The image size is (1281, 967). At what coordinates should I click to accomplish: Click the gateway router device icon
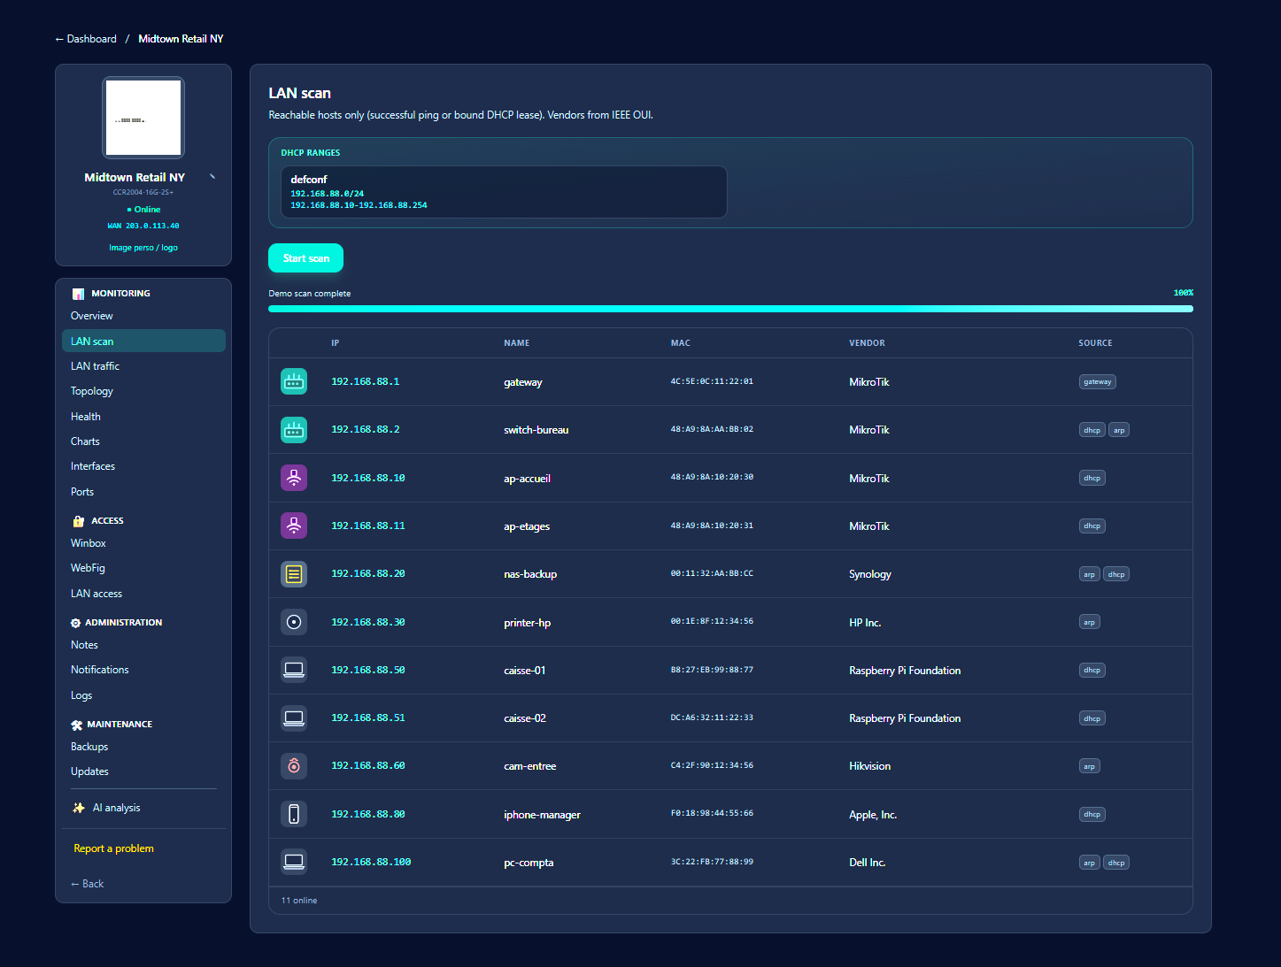294,381
